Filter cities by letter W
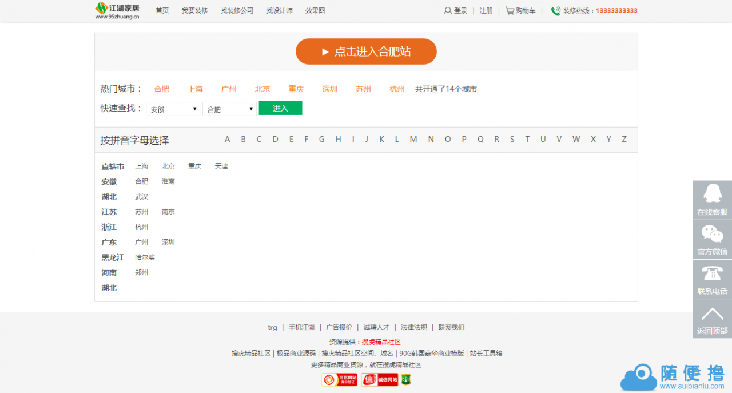This screenshot has height=393, width=732. coord(576,139)
